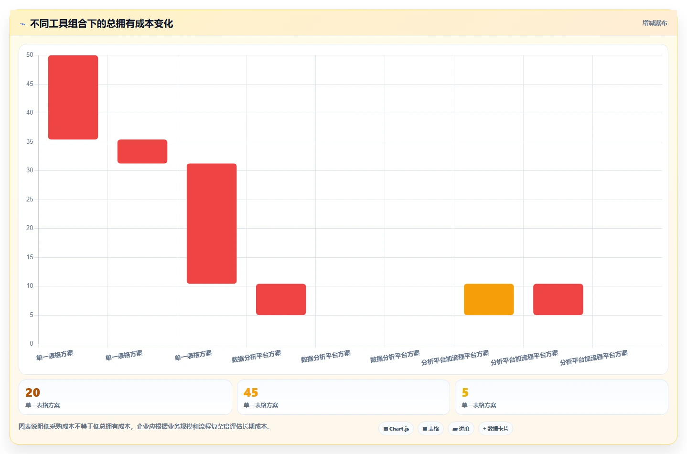This screenshot has width=687, height=454.
Task: Select the Chart.js tag chip
Action: tap(396, 429)
